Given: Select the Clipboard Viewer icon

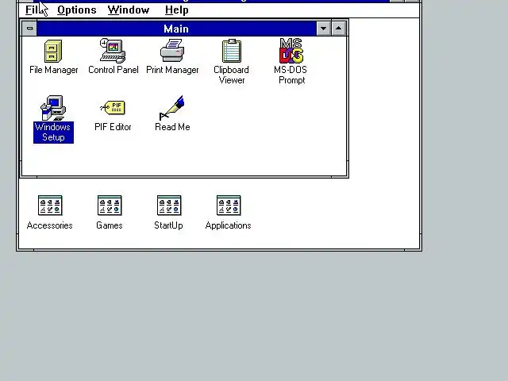Looking at the screenshot, I should pyautogui.click(x=231, y=51).
